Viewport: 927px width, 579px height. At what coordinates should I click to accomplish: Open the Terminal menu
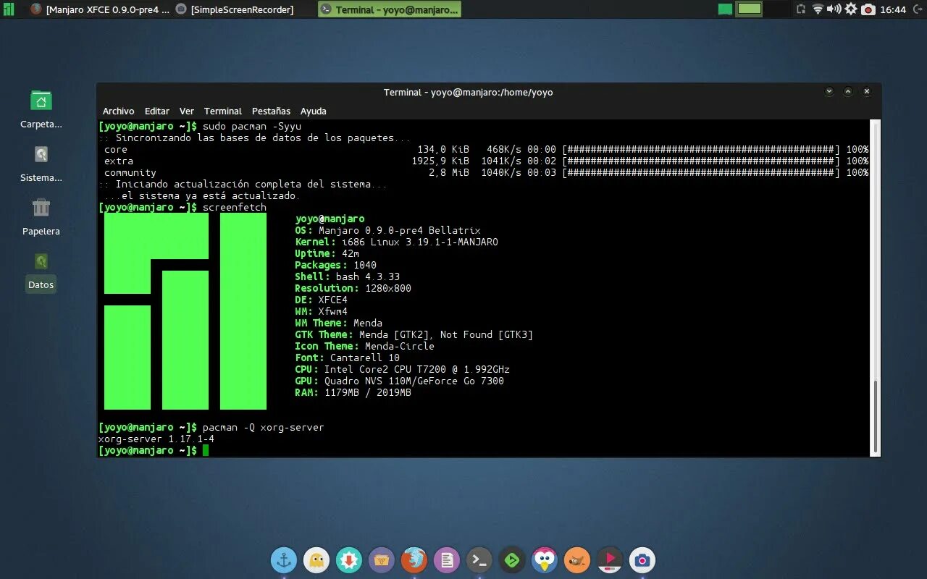pos(223,111)
